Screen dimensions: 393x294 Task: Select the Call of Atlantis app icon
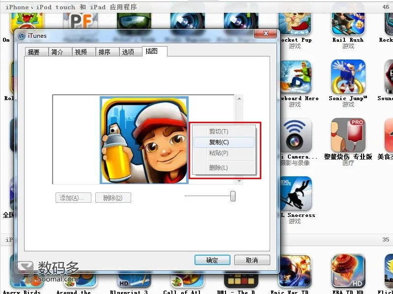pyautogui.click(x=187, y=281)
